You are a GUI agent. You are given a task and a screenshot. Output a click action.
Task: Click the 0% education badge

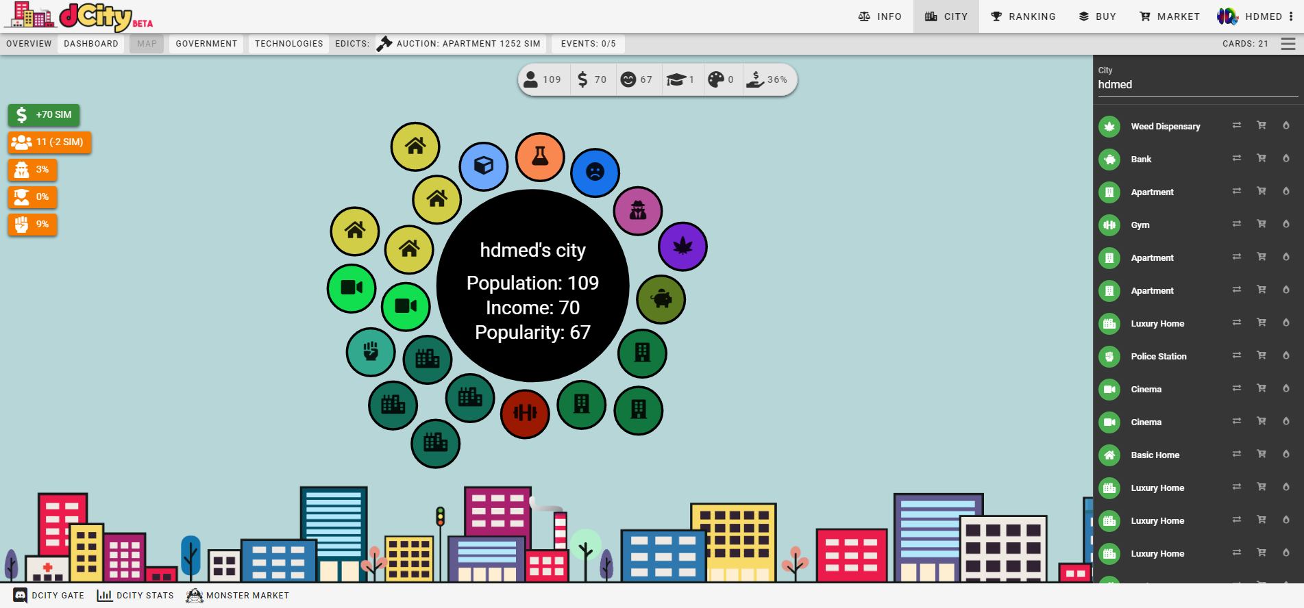click(x=32, y=197)
